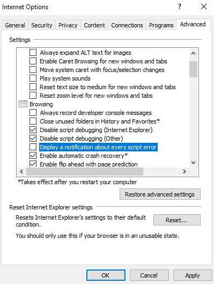Go to the Privacy tab
214x284 pixels.
point(68,25)
